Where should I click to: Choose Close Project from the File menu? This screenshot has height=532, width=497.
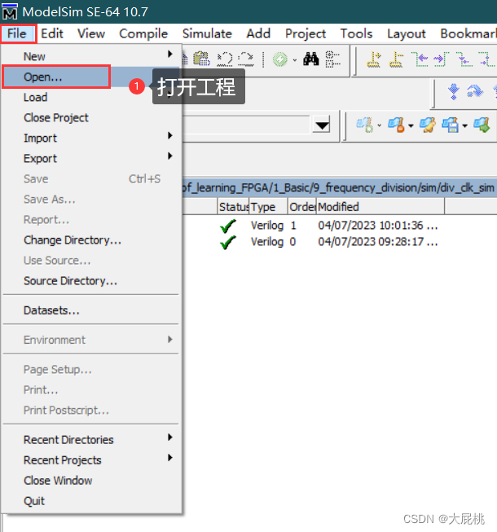point(91,118)
